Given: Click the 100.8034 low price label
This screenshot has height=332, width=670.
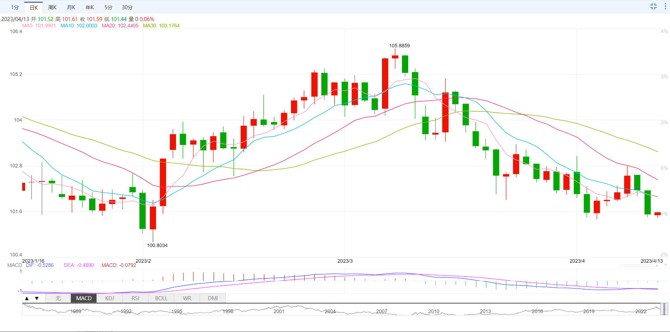Looking at the screenshot, I should [x=157, y=245].
